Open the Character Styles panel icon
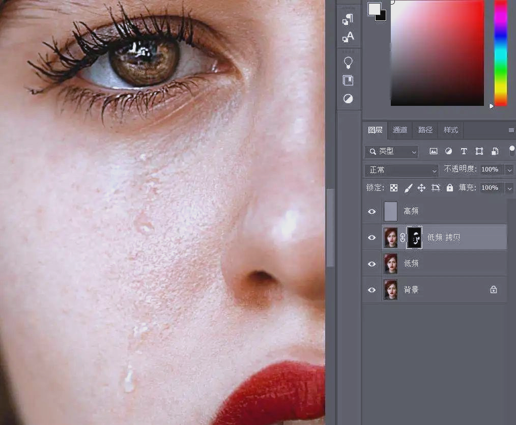This screenshot has width=516, height=425. (348, 37)
